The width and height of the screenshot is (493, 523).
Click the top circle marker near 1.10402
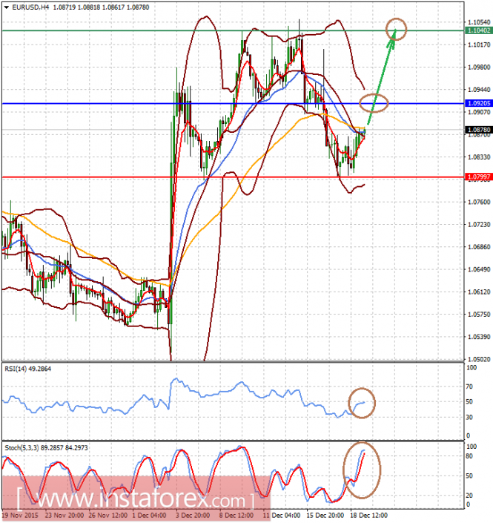coord(397,30)
